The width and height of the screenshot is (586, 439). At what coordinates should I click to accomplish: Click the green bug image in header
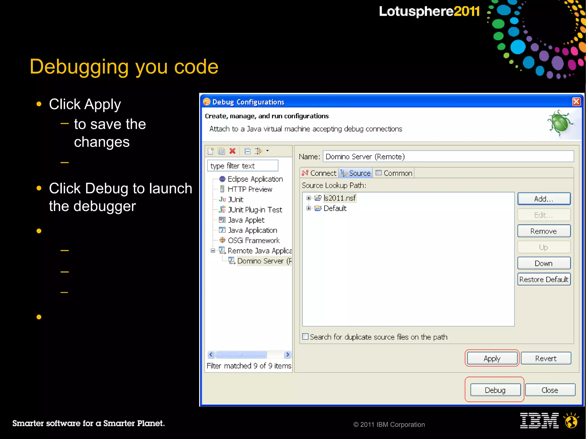pos(560,124)
